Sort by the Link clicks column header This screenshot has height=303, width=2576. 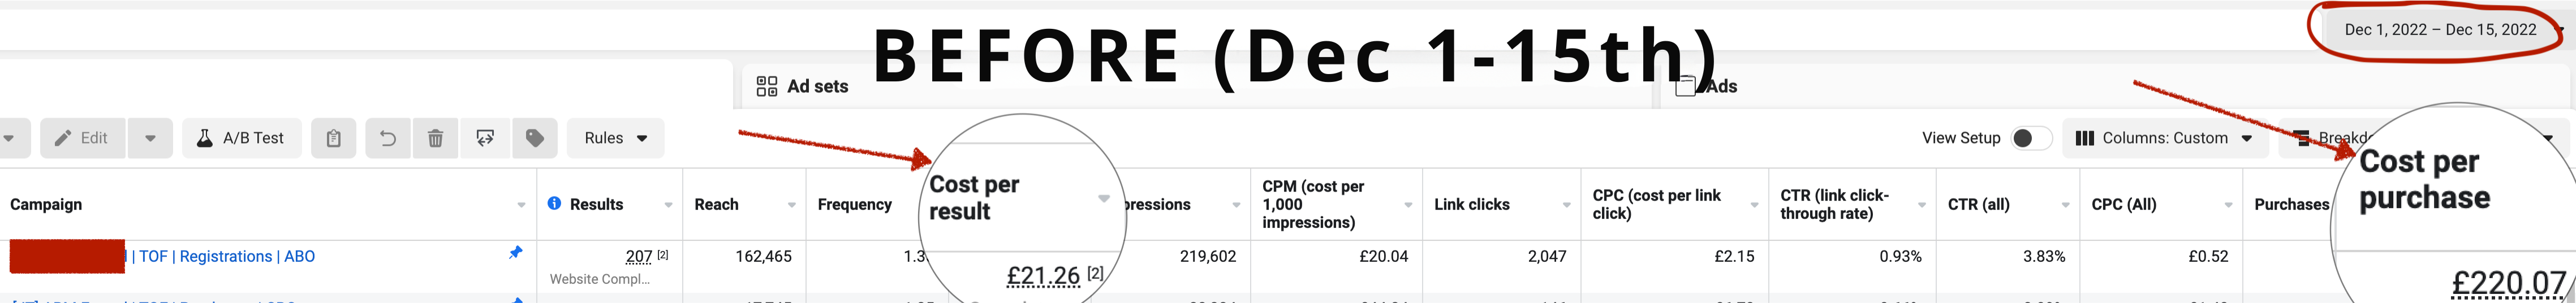point(1471,204)
